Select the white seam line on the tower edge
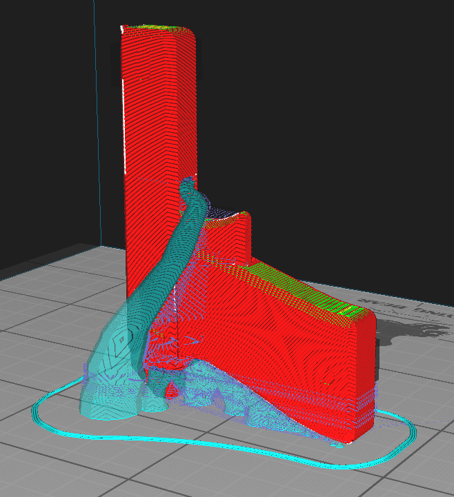The height and width of the screenshot is (497, 454). [x=124, y=127]
